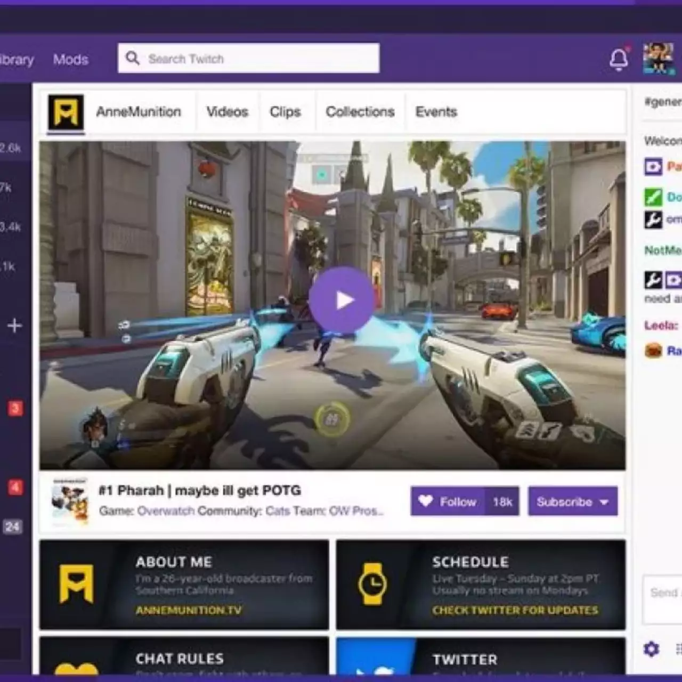Click the NotMe username in chat
This screenshot has height=682, width=682.
point(663,250)
